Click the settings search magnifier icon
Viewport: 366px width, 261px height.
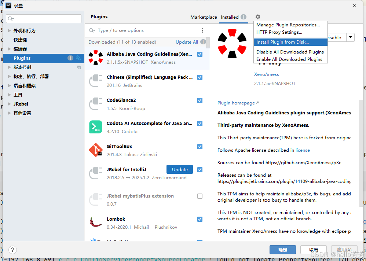point(11,19)
